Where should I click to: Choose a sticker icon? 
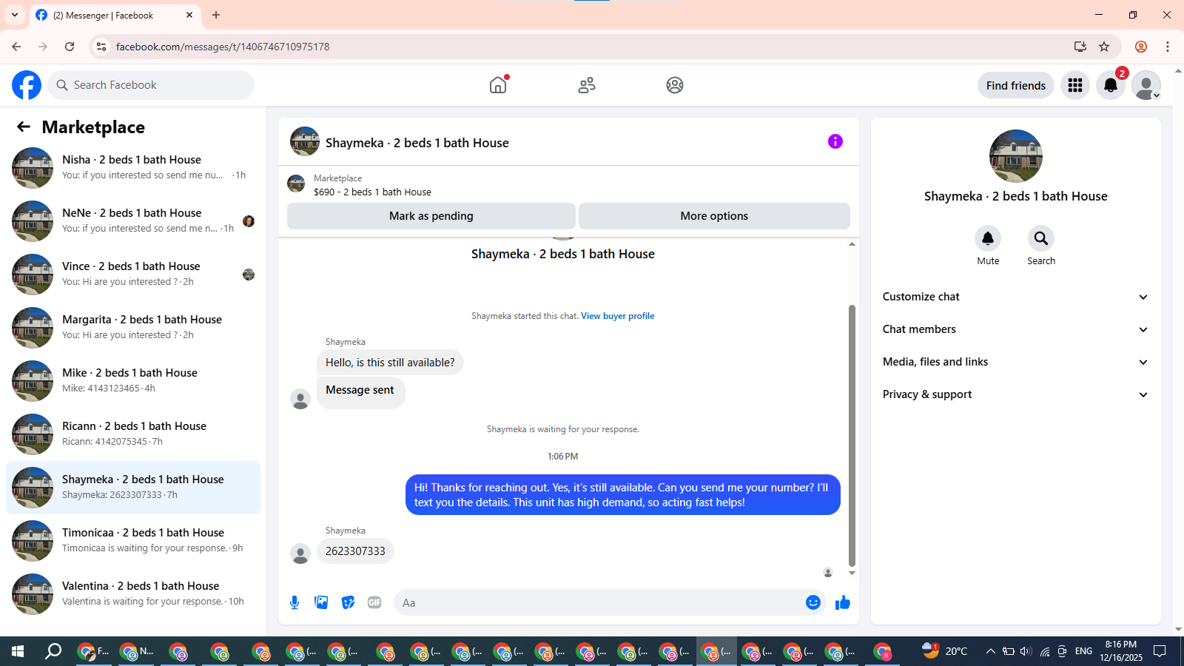click(348, 602)
